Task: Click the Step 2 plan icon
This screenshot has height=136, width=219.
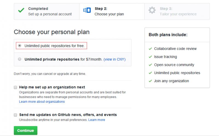Action: coord(87,10)
